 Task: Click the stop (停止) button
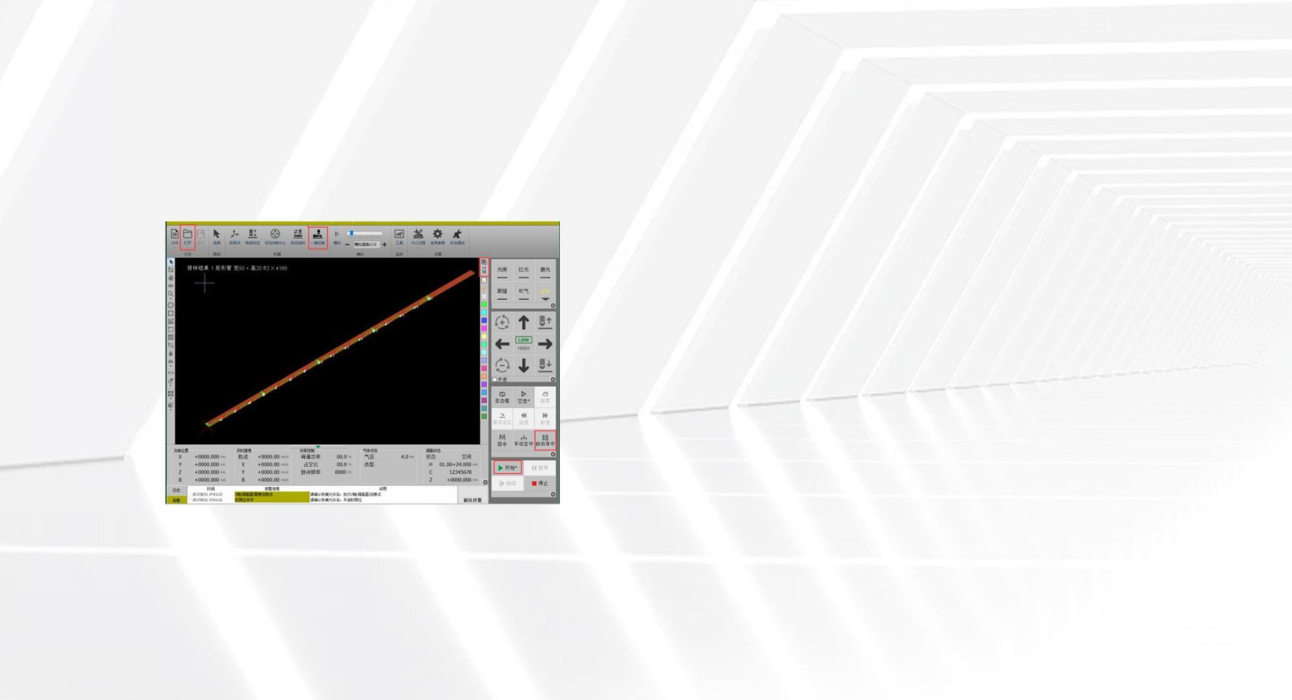[x=540, y=483]
